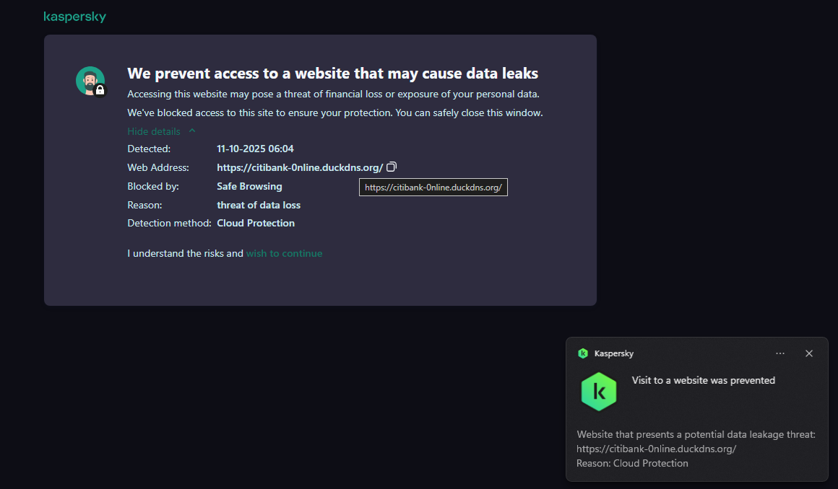The image size is (838, 489).
Task: Click the threat of data loss reason
Action: click(259, 205)
